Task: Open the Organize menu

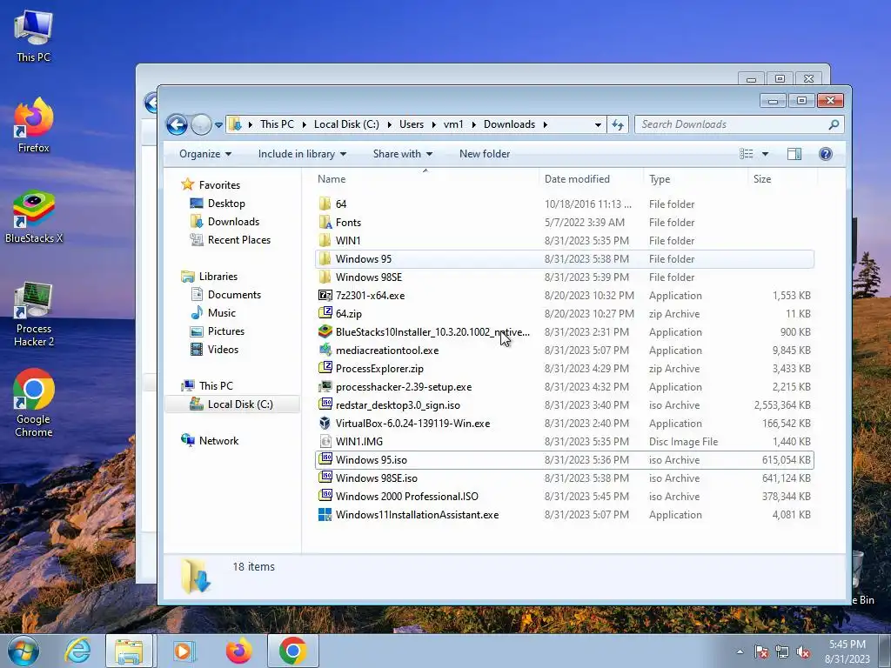Action: (x=205, y=154)
